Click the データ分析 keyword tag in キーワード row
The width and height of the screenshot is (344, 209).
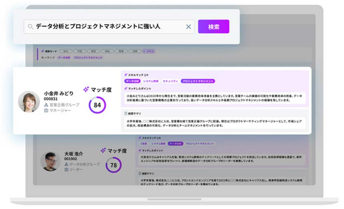tap(64, 57)
